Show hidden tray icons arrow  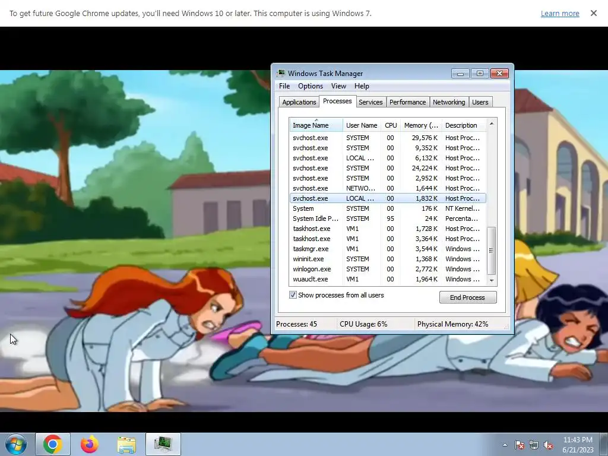click(x=505, y=445)
